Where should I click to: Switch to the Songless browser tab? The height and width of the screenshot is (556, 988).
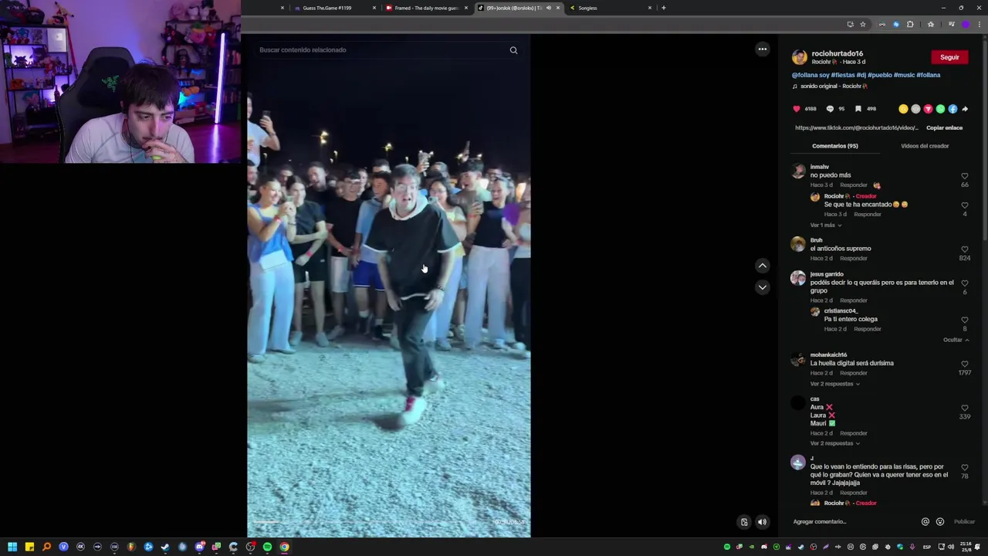(610, 8)
